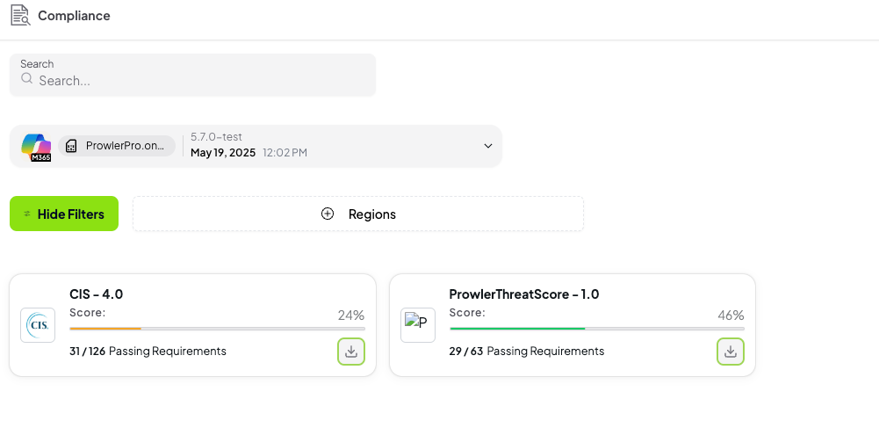
Task: Expand the scan selector chevron
Action: pos(488,146)
